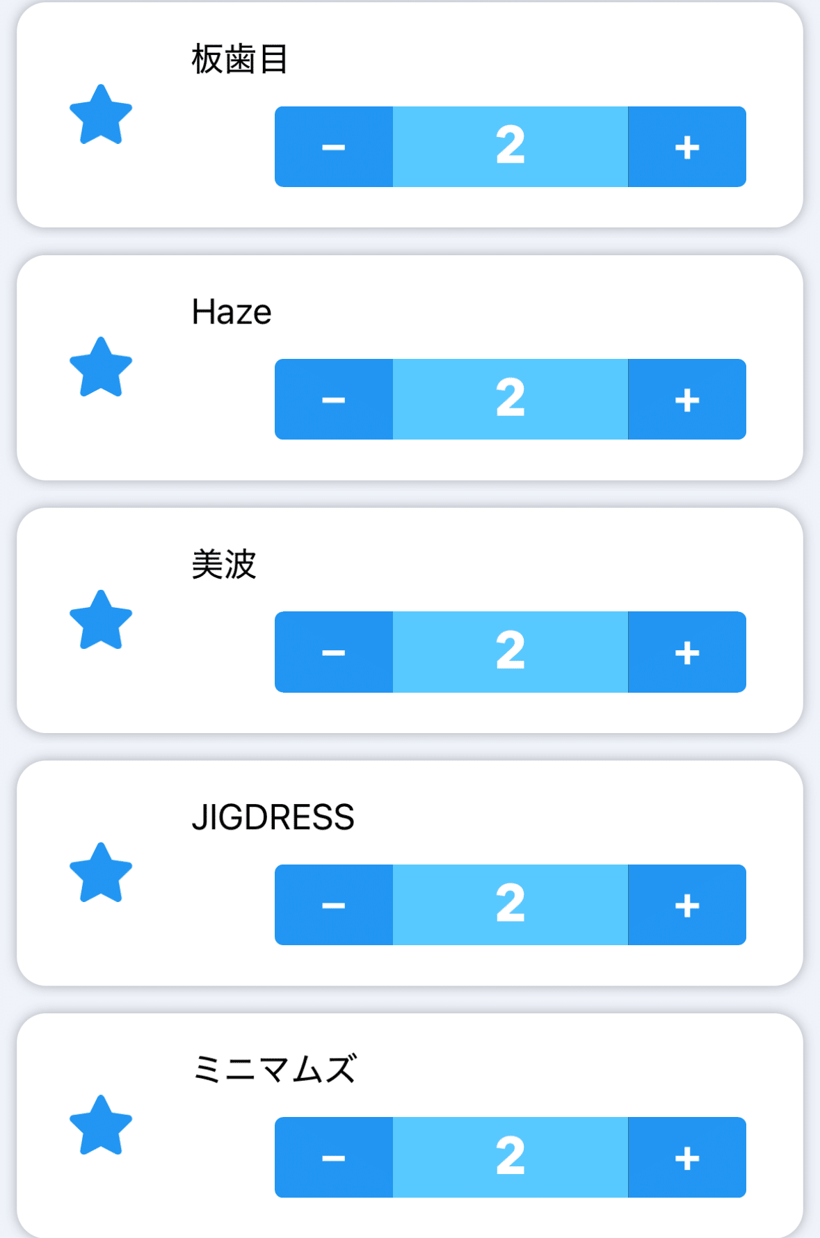820x1238 pixels.
Task: Reduce the 美波 count by one
Action: pyautogui.click(x=334, y=652)
